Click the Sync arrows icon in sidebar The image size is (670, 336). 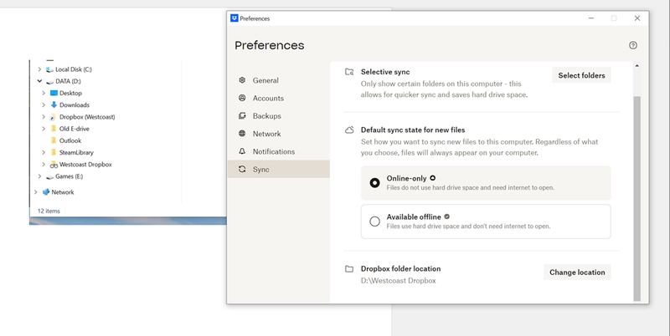pos(242,170)
